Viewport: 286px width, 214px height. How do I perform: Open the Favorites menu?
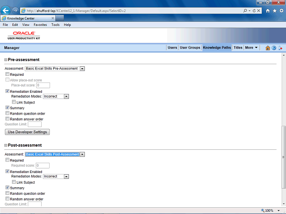tap(40, 25)
